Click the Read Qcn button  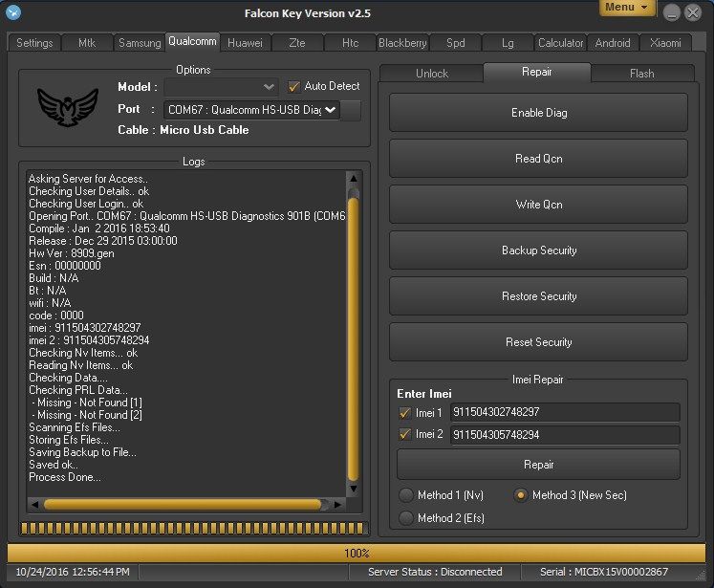[x=539, y=159]
